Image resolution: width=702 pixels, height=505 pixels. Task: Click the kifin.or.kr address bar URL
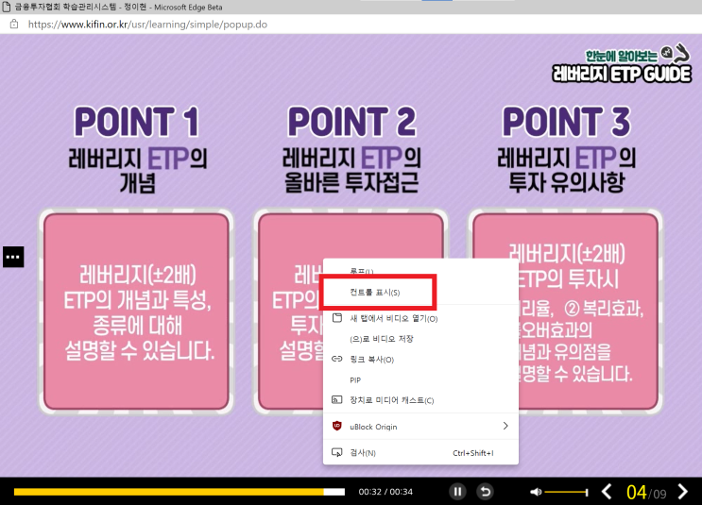pos(147,25)
